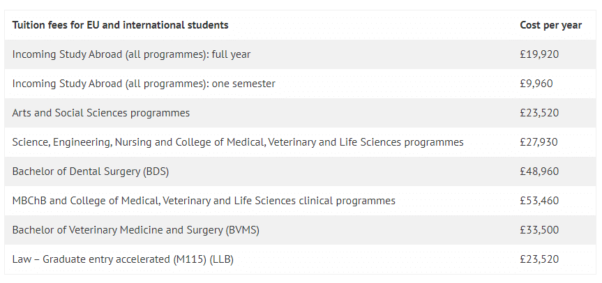Click the 'Cost per year' column header

[550, 25]
